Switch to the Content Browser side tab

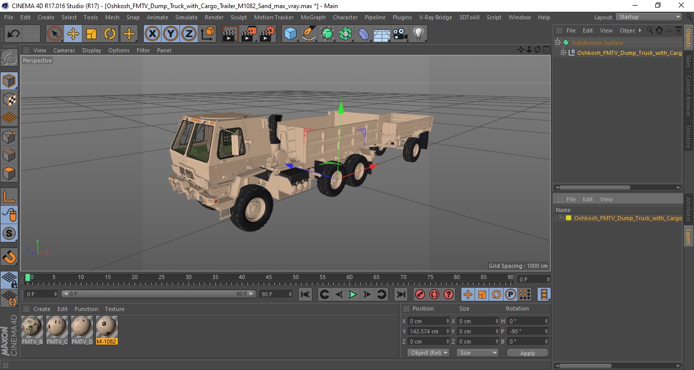pyautogui.click(x=688, y=96)
